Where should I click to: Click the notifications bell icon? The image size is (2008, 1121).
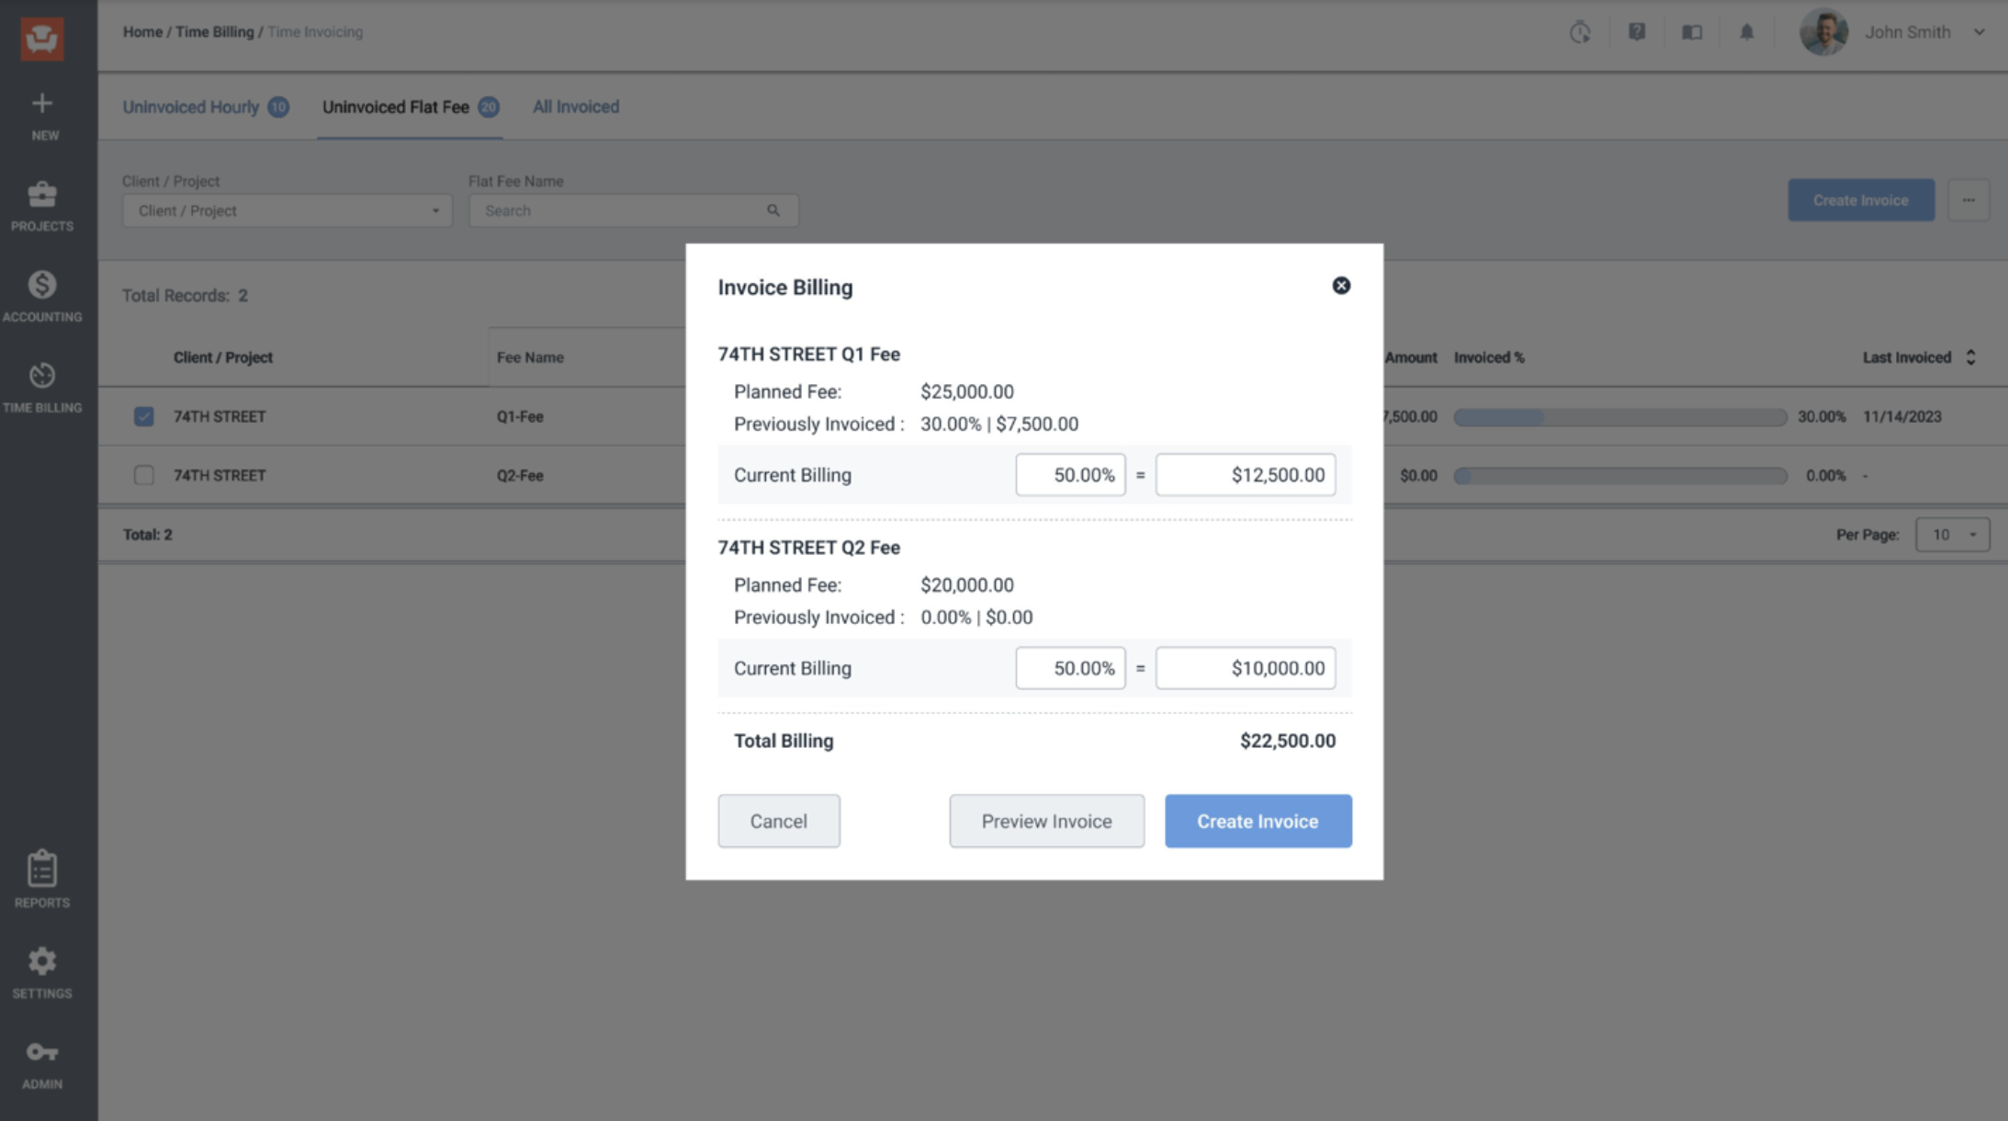click(x=1746, y=32)
